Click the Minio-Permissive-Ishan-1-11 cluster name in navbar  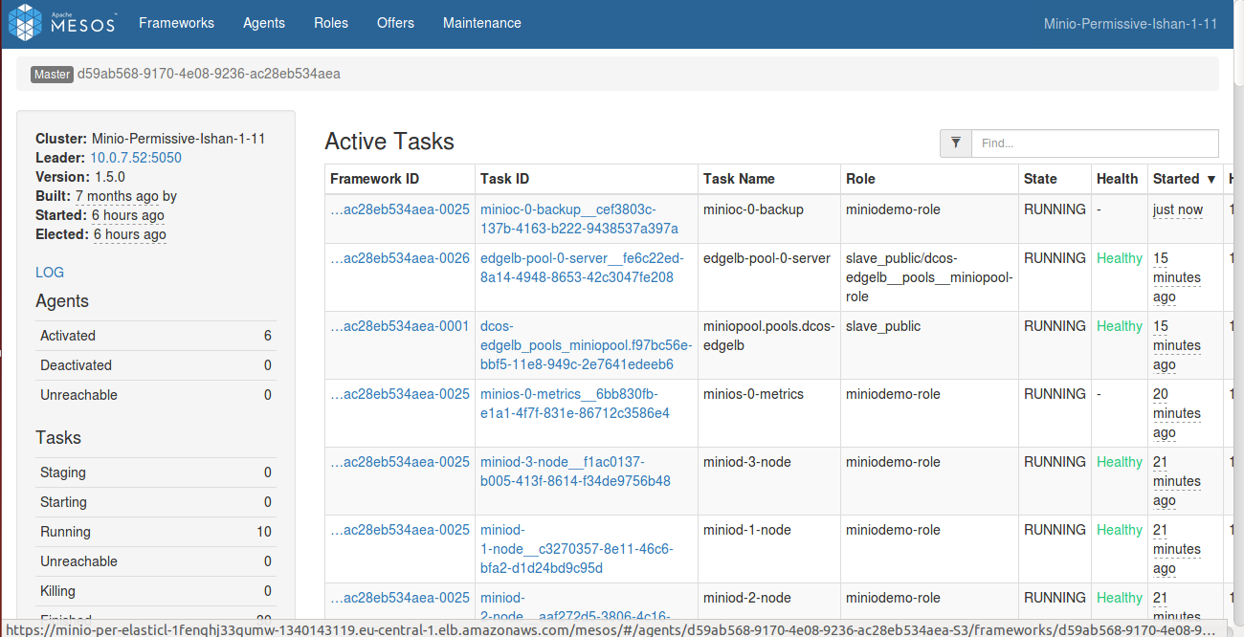[1130, 23]
